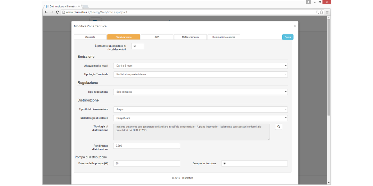Reload the page with the refresh icon
The image size is (373, 186).
point(58,12)
